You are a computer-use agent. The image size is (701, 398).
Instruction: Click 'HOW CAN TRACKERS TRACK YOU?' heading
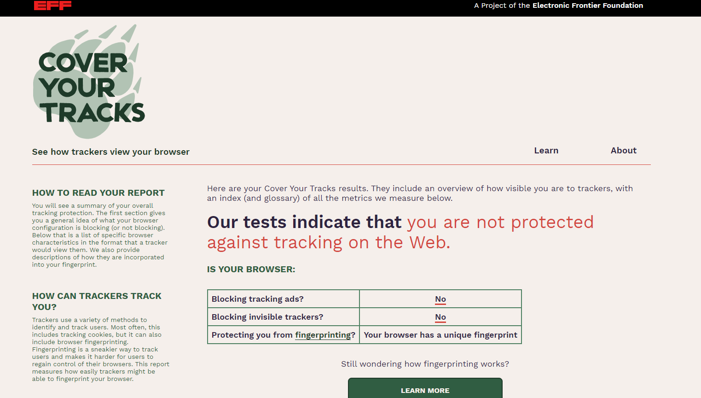[97, 301]
